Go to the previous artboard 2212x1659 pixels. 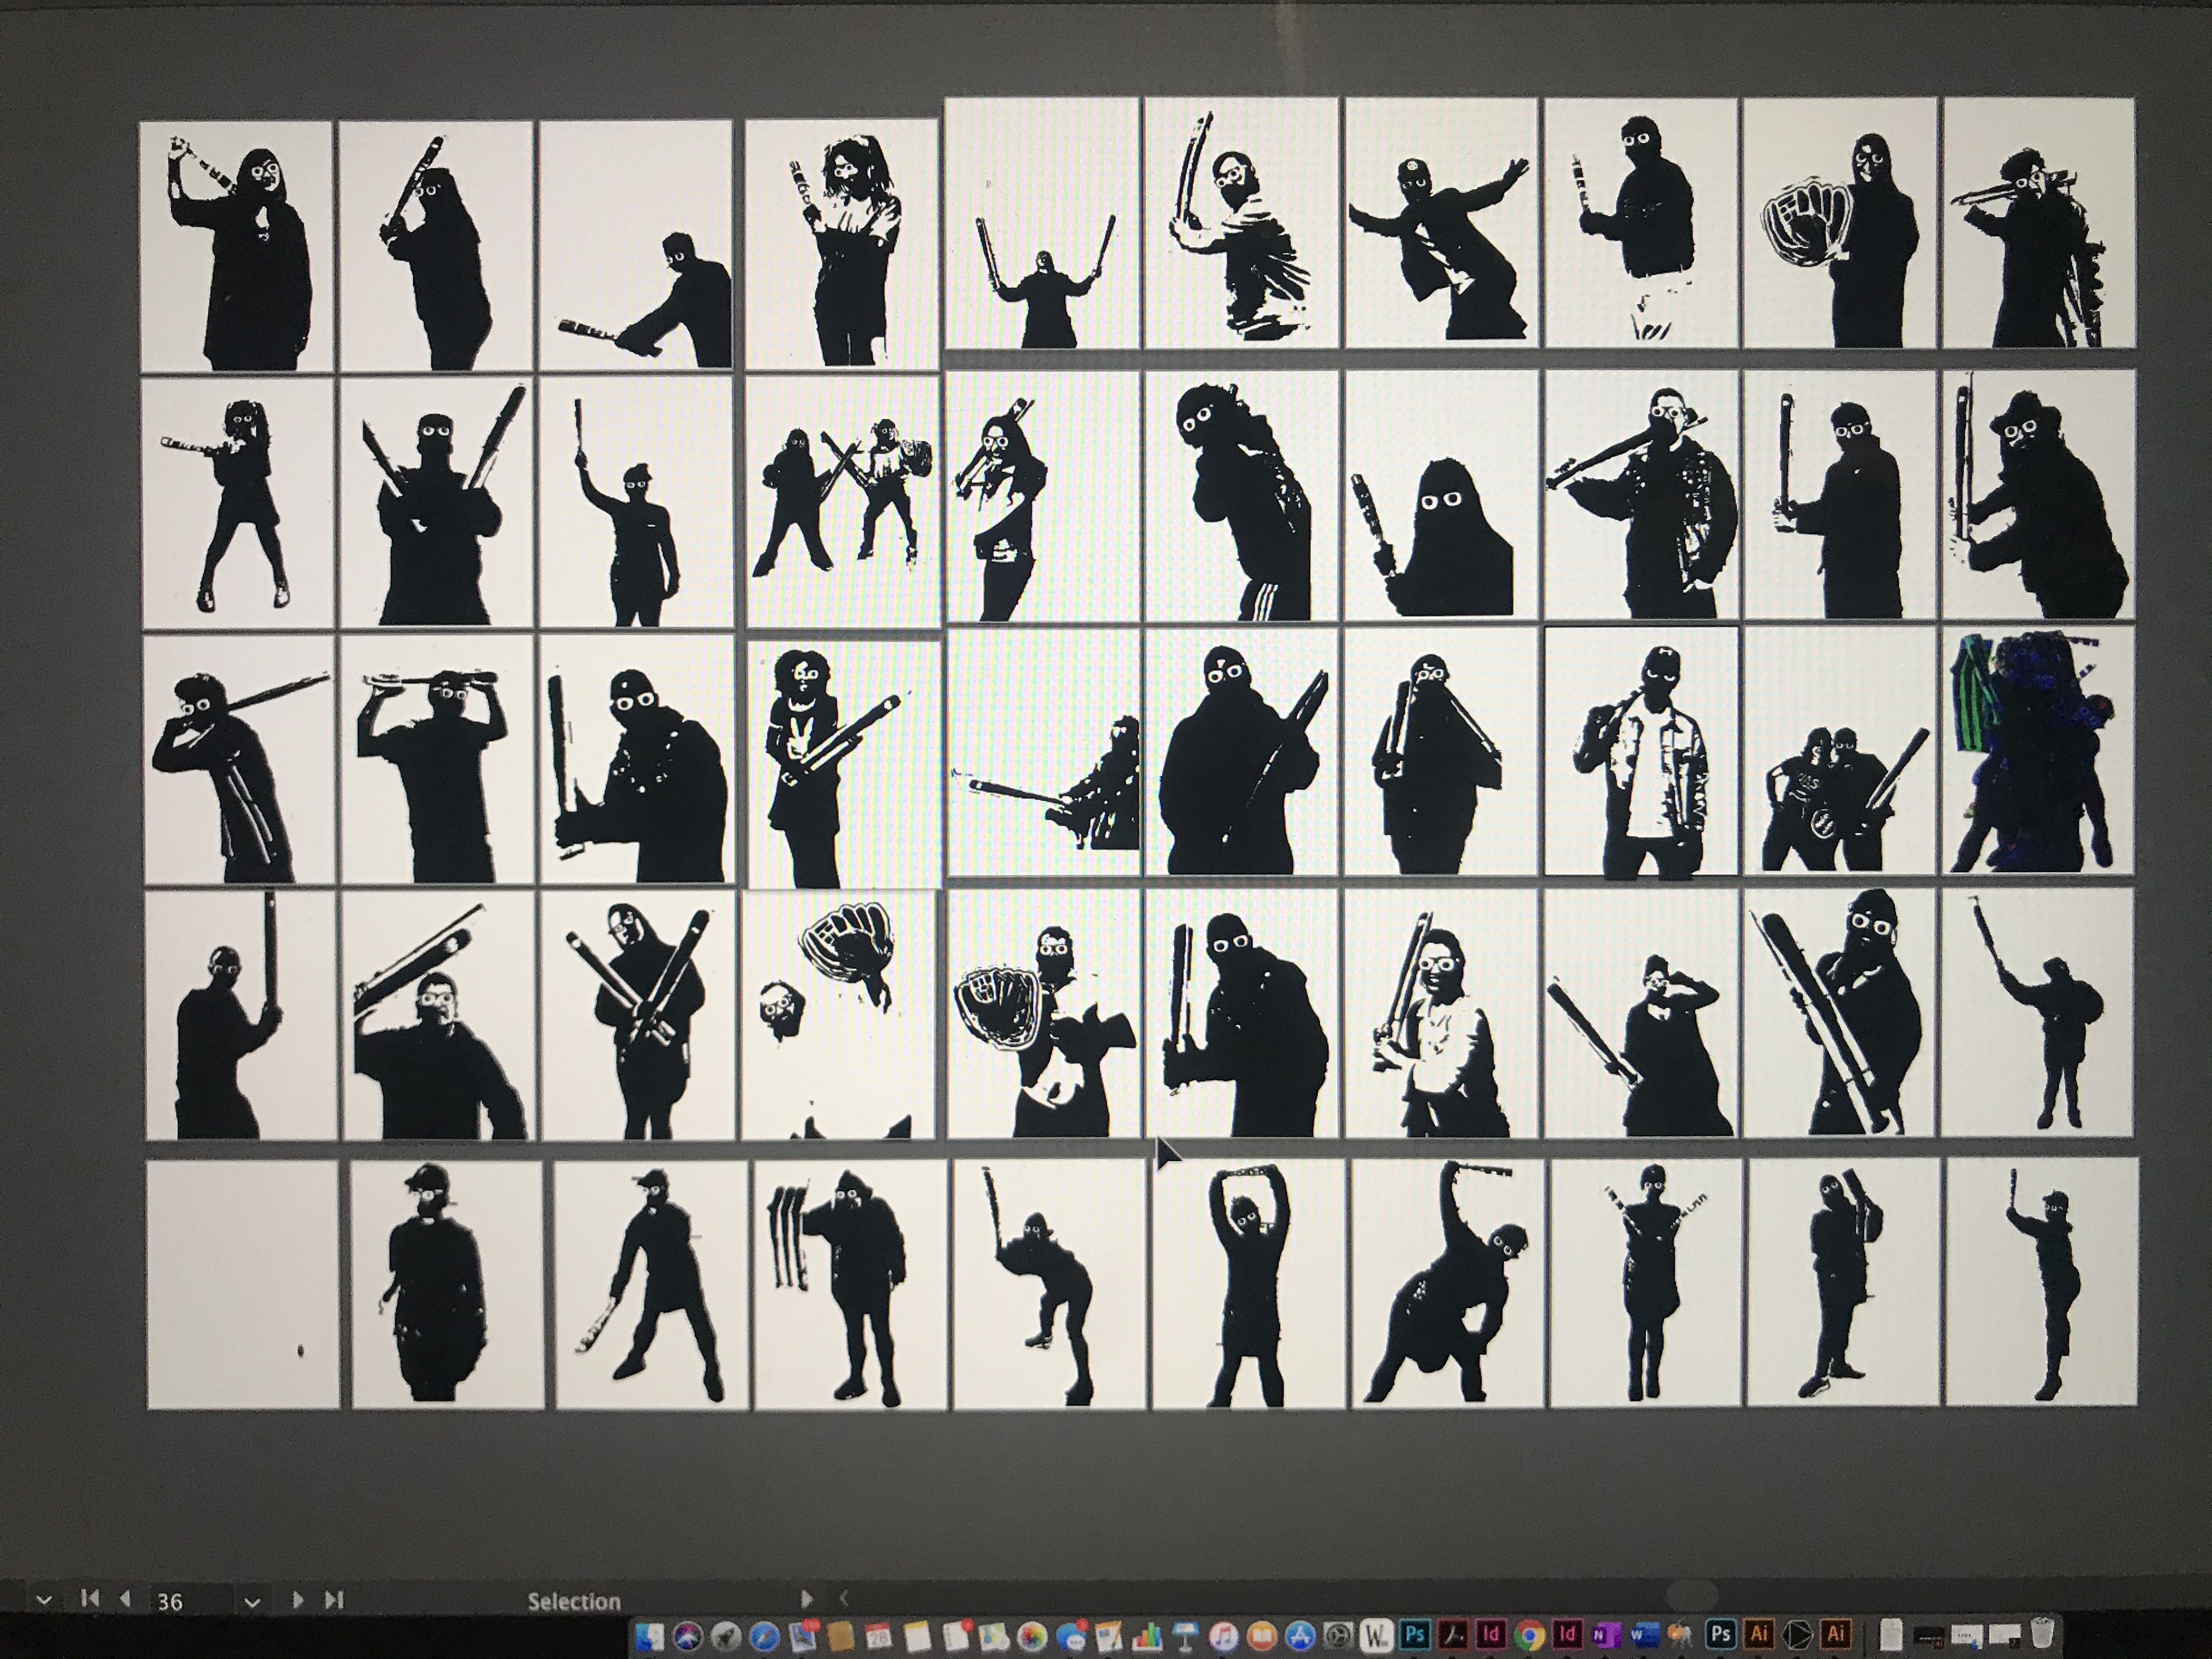[x=125, y=1598]
